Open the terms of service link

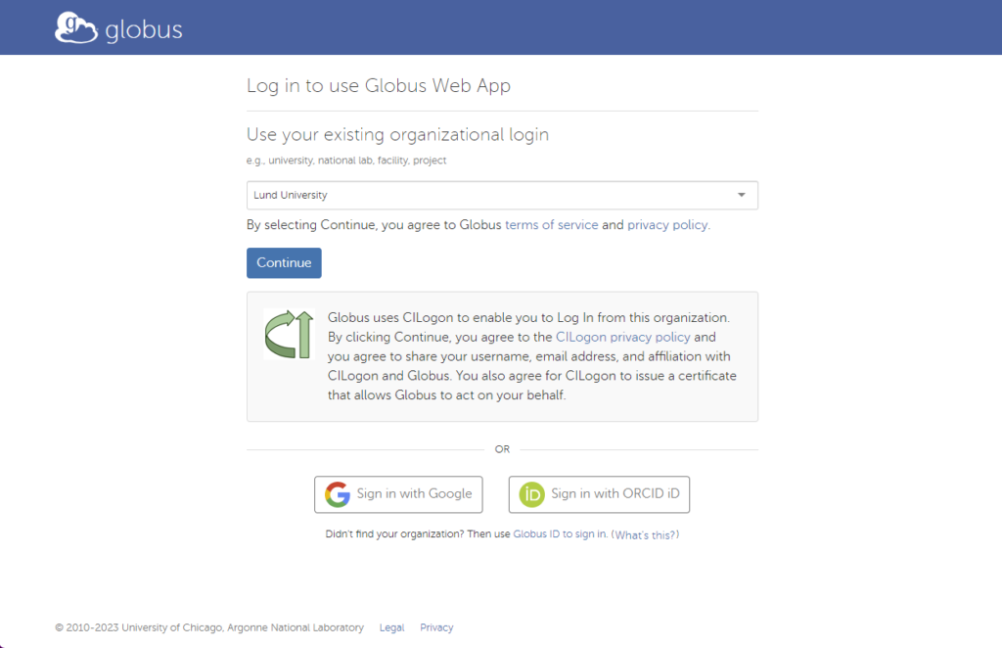[552, 225]
